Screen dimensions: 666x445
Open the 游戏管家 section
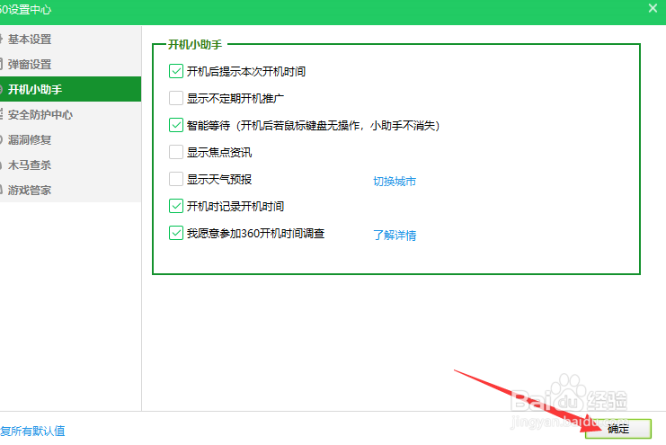pos(70,190)
